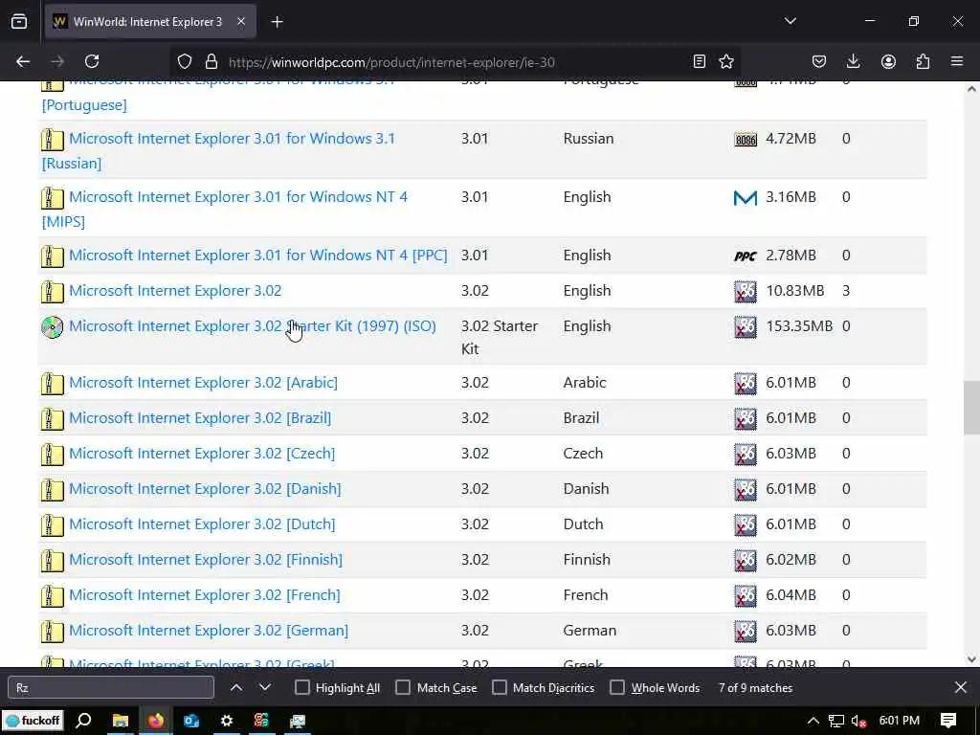Image resolution: width=980 pixels, height=735 pixels.
Task: Close the WinWorld Internet Explorer tab
Action: (x=241, y=22)
